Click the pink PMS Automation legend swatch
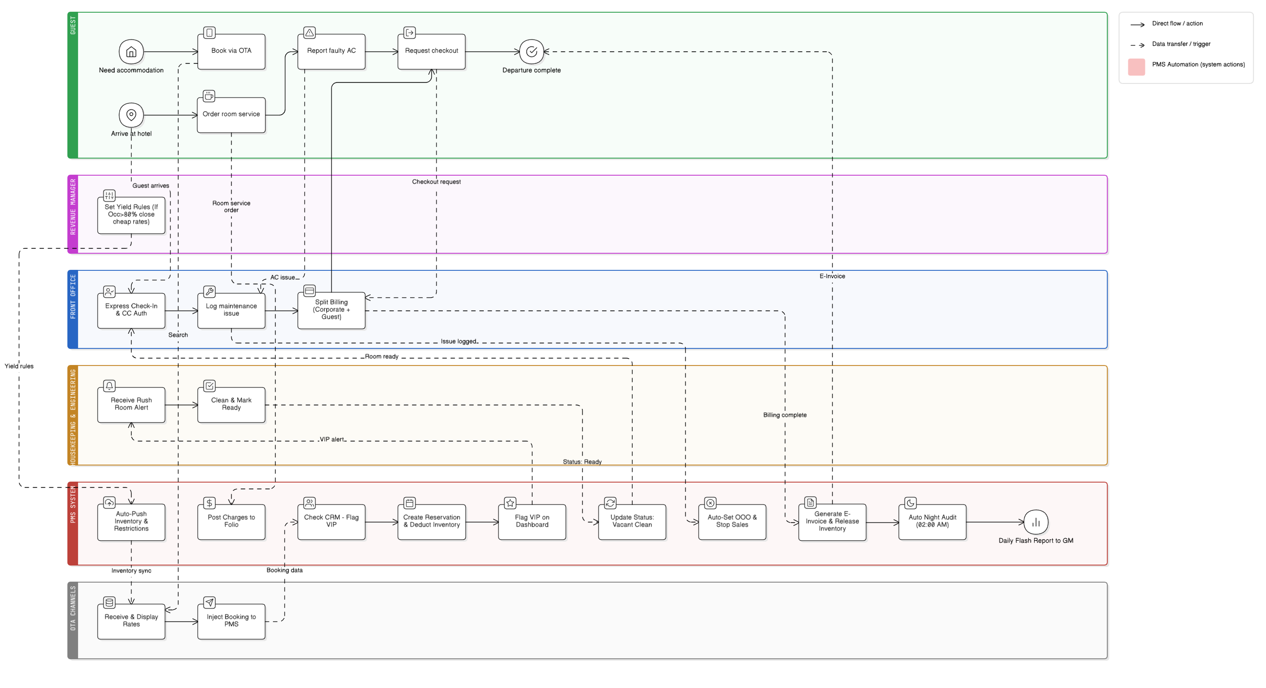Image resolution: width=1266 pixels, height=688 pixels. [x=1136, y=67]
